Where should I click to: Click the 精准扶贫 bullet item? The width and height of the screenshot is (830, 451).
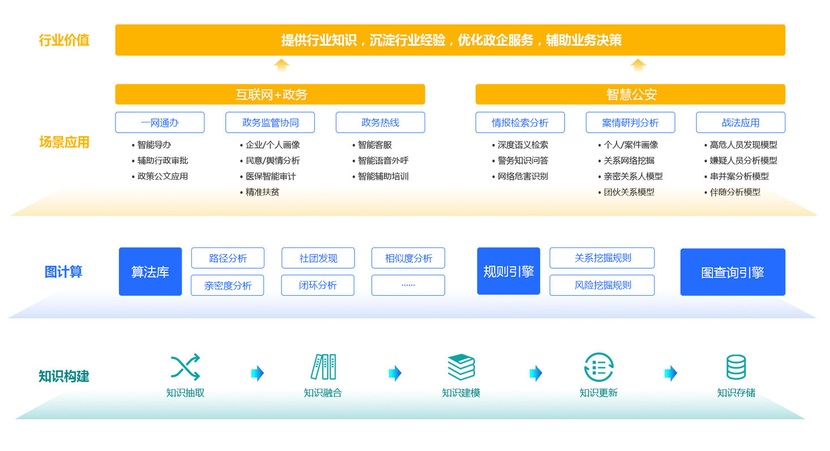[262, 192]
